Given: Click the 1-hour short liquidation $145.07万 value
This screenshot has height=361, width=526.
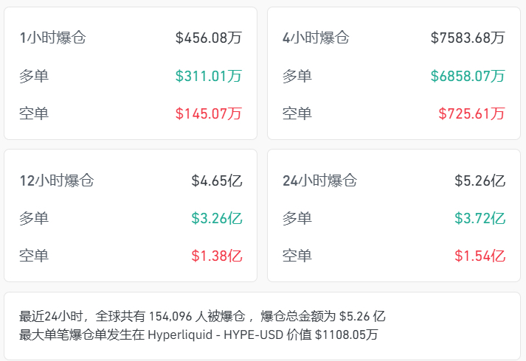Looking at the screenshot, I should coord(209,114).
